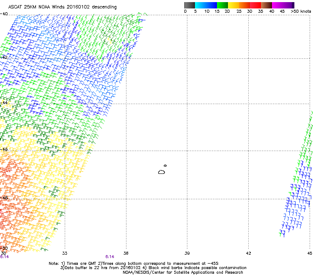
Task: Click the '25' legend value label
Action: coord(239,11)
